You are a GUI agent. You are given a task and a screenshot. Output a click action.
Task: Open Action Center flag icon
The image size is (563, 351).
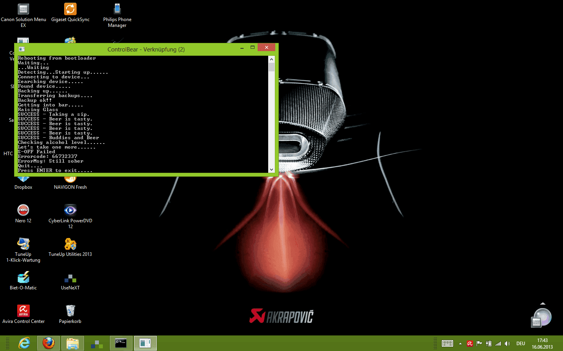(x=479, y=344)
